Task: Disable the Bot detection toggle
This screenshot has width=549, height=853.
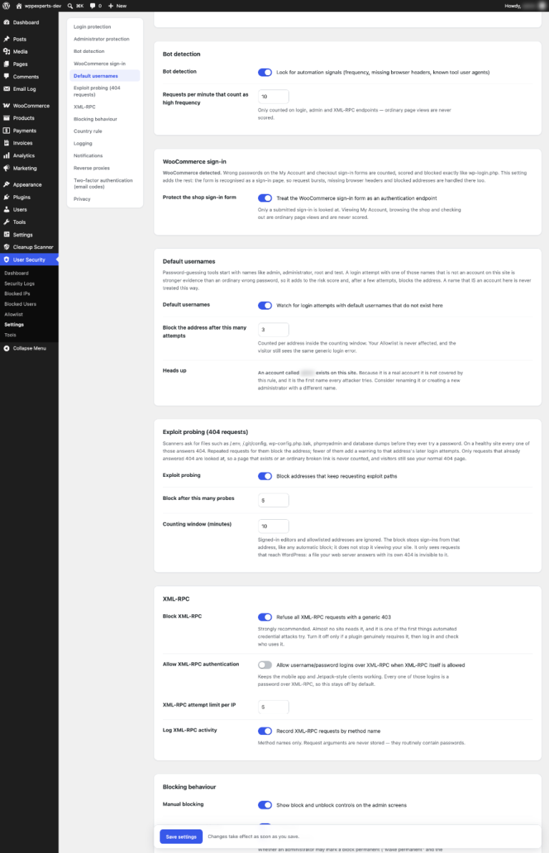Action: pyautogui.click(x=265, y=72)
